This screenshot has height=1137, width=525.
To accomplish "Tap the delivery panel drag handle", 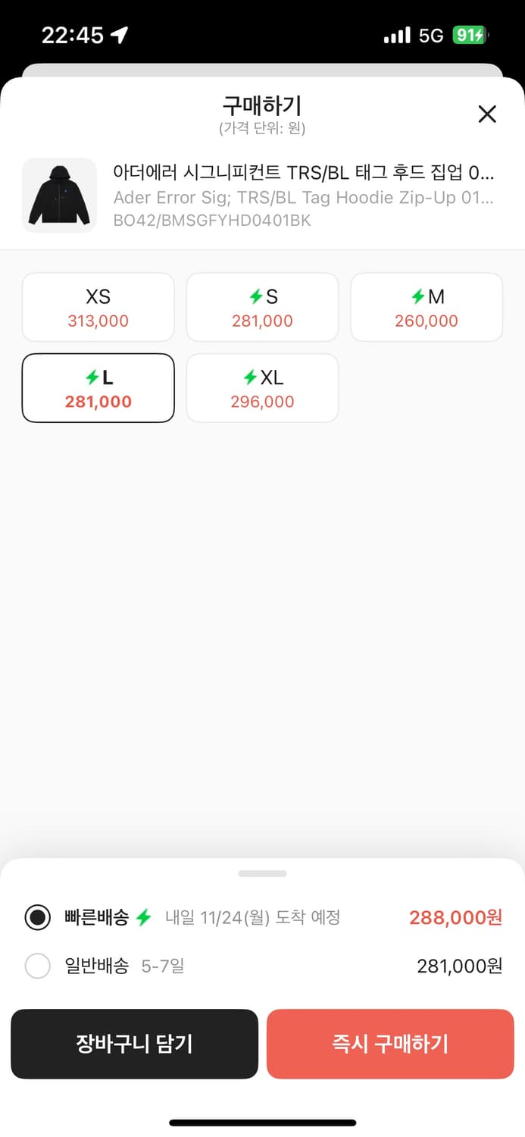I will [262, 873].
